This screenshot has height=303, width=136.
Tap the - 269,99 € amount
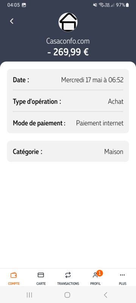point(68,52)
